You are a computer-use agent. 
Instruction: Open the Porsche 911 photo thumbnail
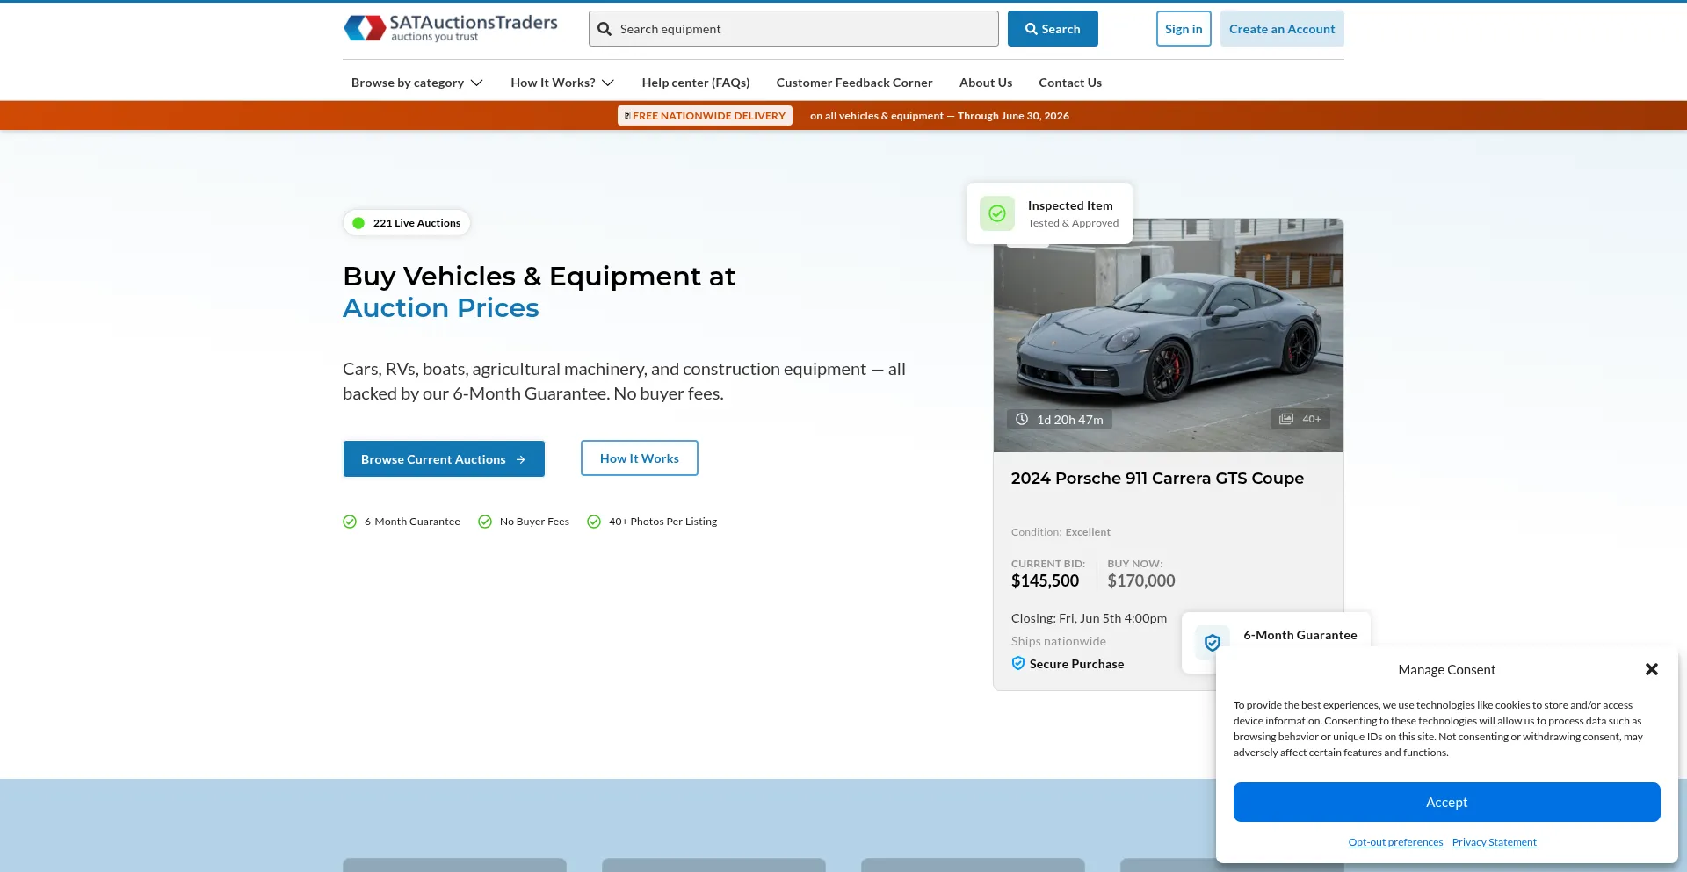pos(1169,335)
